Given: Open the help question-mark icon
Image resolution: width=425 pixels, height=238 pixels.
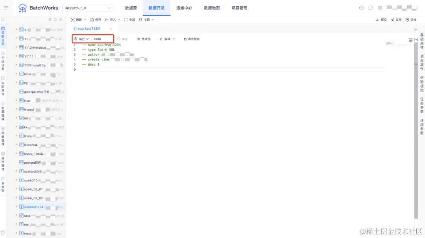Looking at the screenshot, I should point(361,8).
